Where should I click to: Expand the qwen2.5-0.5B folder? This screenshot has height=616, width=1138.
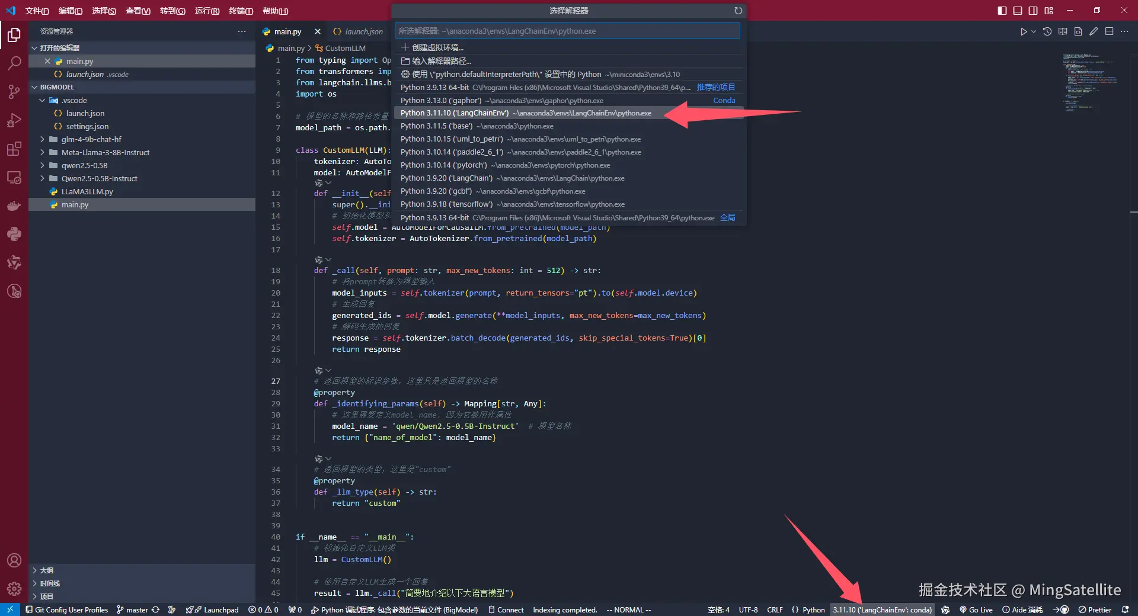tap(42, 165)
